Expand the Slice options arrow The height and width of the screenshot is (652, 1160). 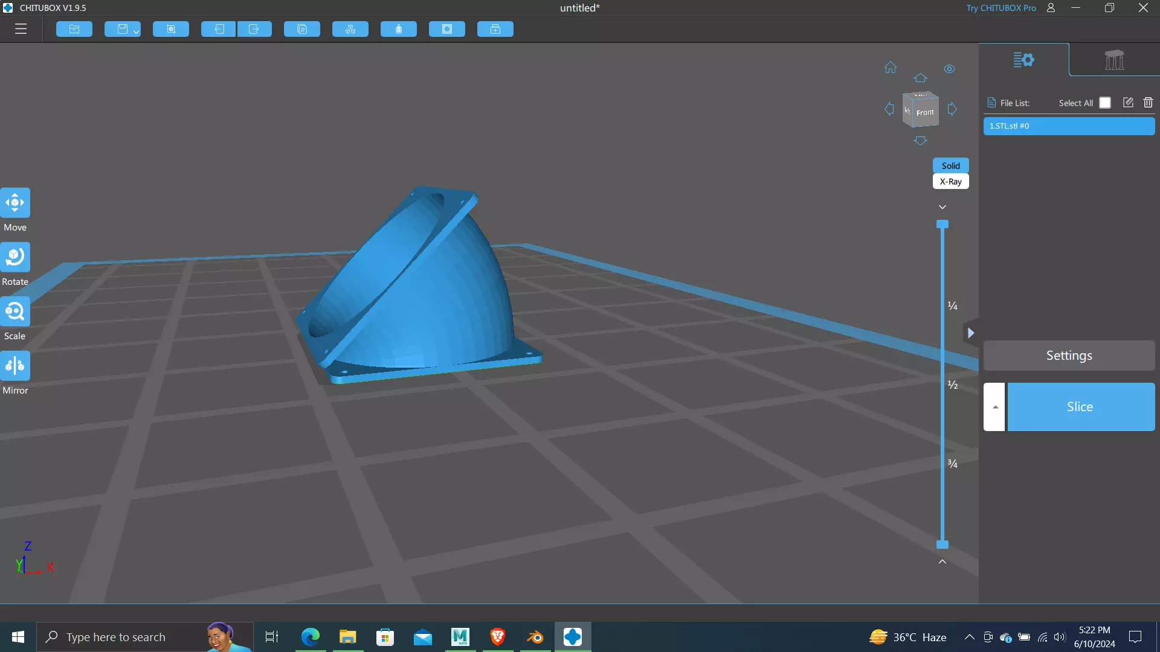tap(994, 407)
